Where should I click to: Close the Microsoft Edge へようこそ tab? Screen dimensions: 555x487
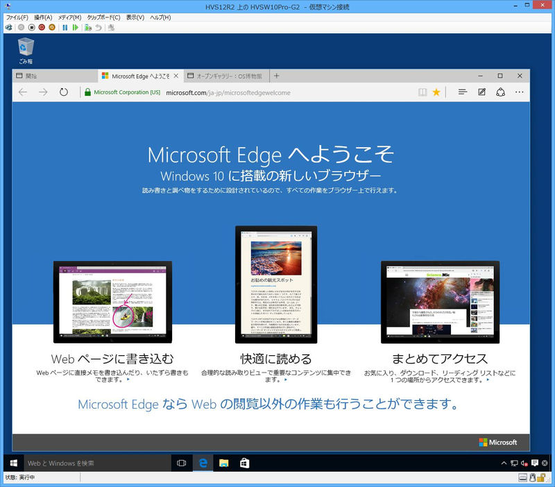pyautogui.click(x=176, y=76)
